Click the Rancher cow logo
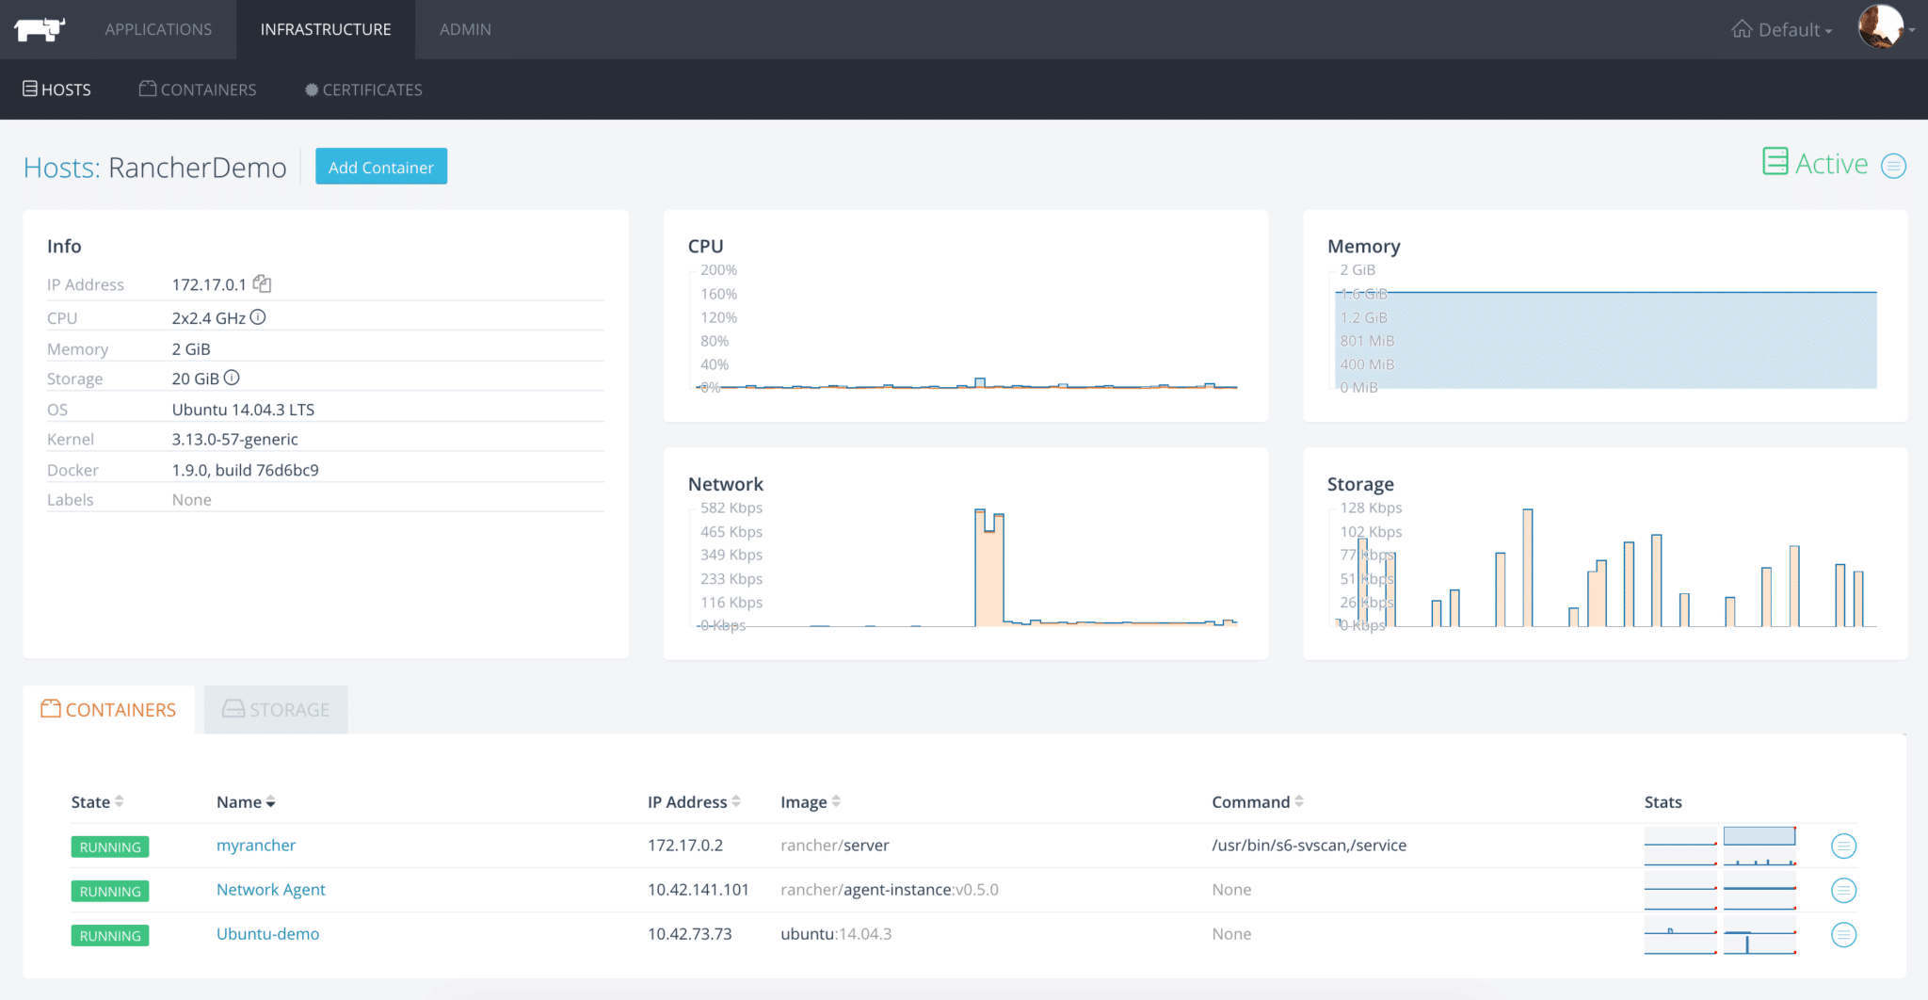1928x1000 pixels. coord(40,29)
